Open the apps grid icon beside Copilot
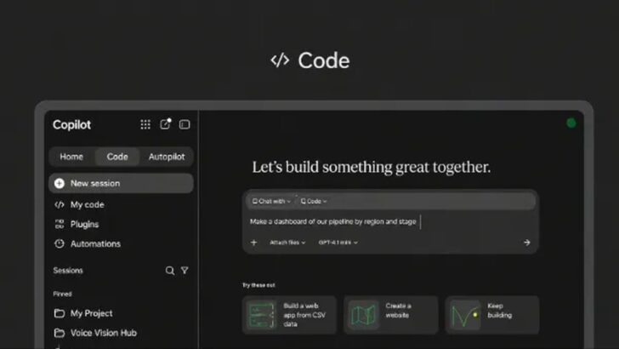619x349 pixels. [145, 124]
